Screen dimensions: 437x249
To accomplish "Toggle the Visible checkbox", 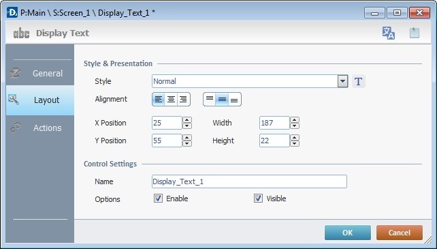I will pyautogui.click(x=258, y=199).
